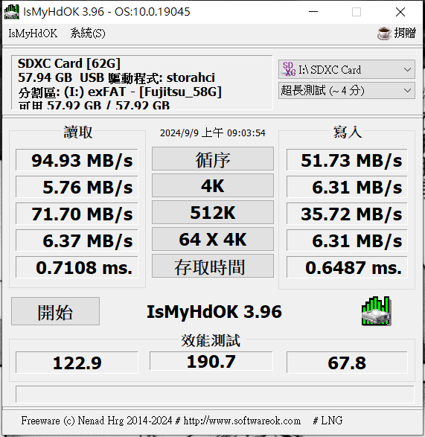Click the IsMyHdOK title bar app icon
This screenshot has width=425, height=437.
12,12
